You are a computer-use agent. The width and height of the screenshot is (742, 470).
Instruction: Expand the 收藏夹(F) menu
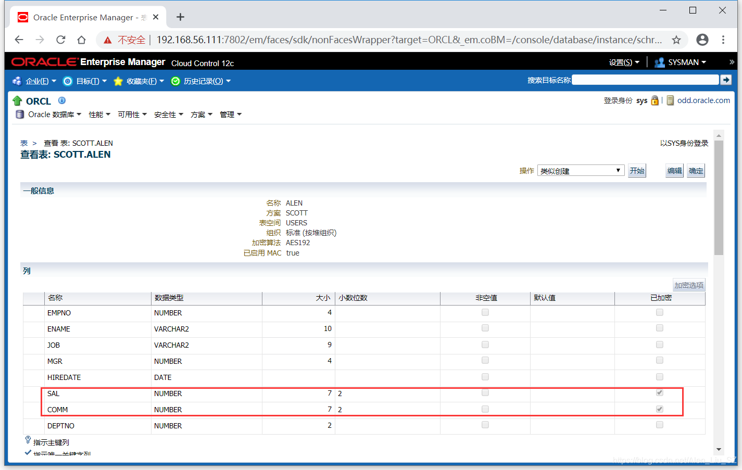(x=145, y=81)
